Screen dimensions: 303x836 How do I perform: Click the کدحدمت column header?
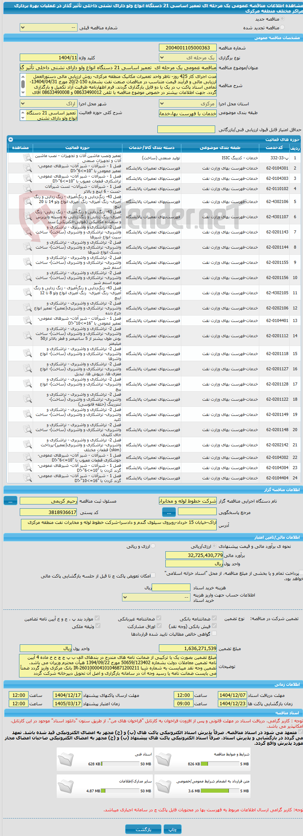pyautogui.click(x=274, y=148)
